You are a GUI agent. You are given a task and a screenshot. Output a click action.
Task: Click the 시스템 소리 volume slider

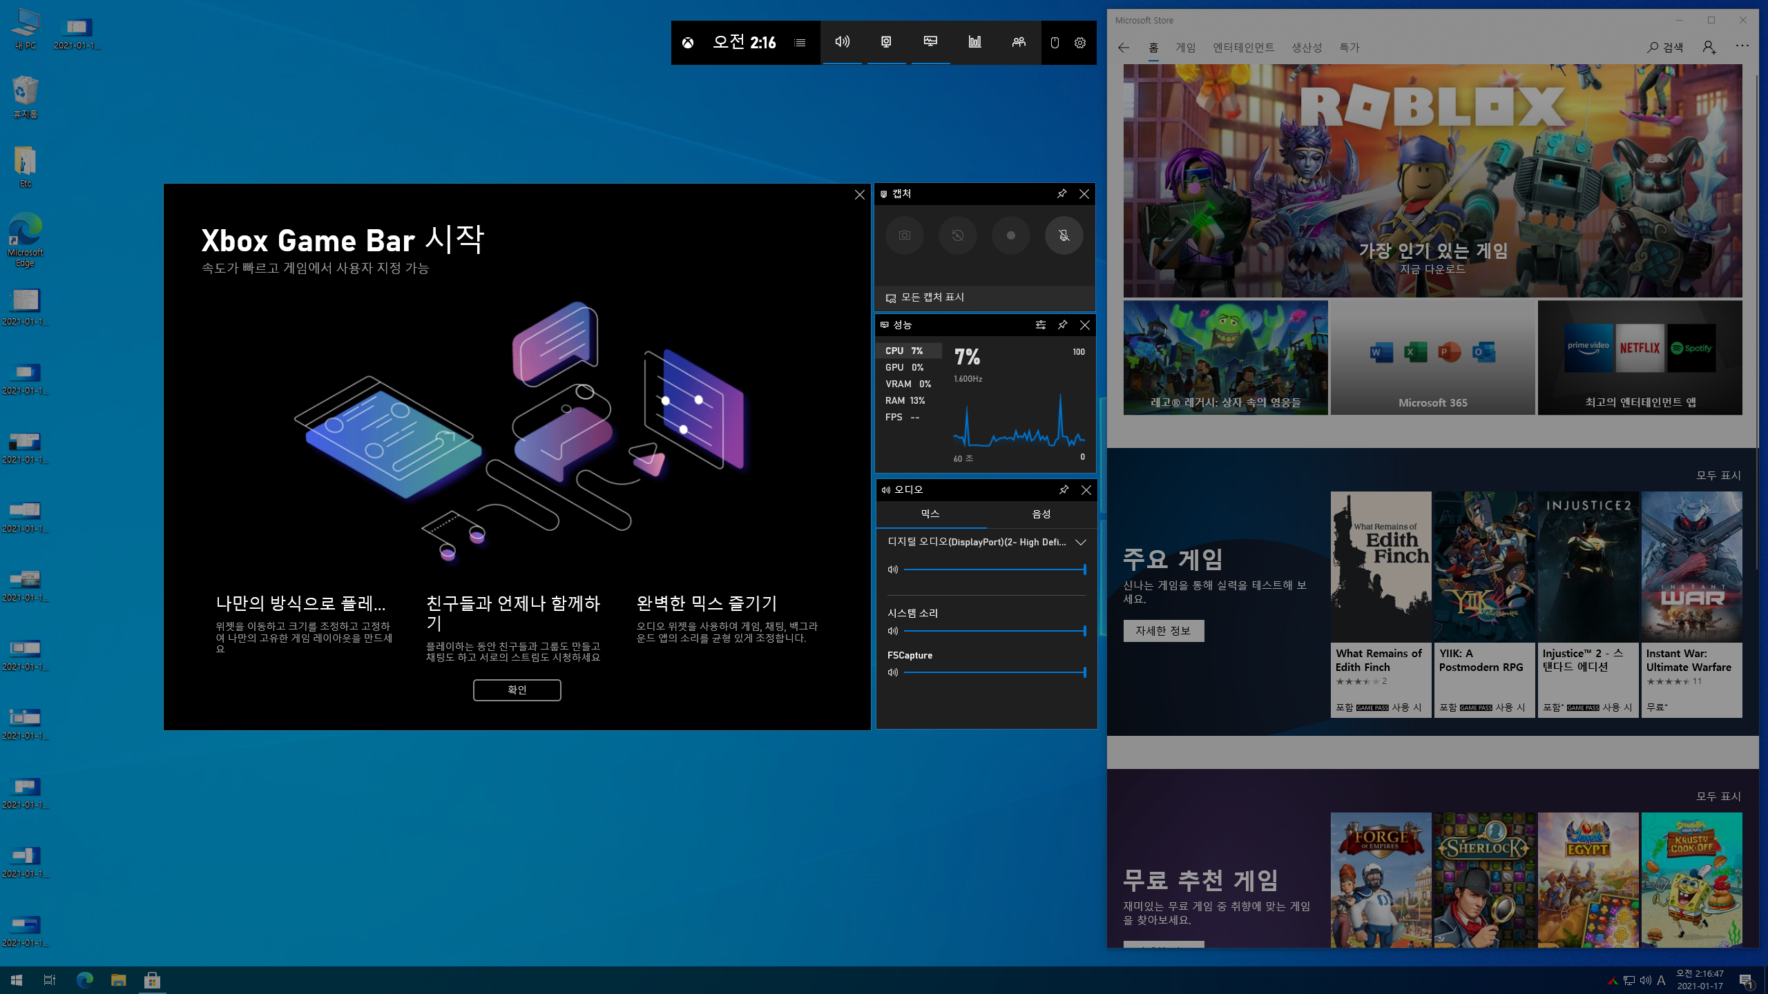point(993,631)
